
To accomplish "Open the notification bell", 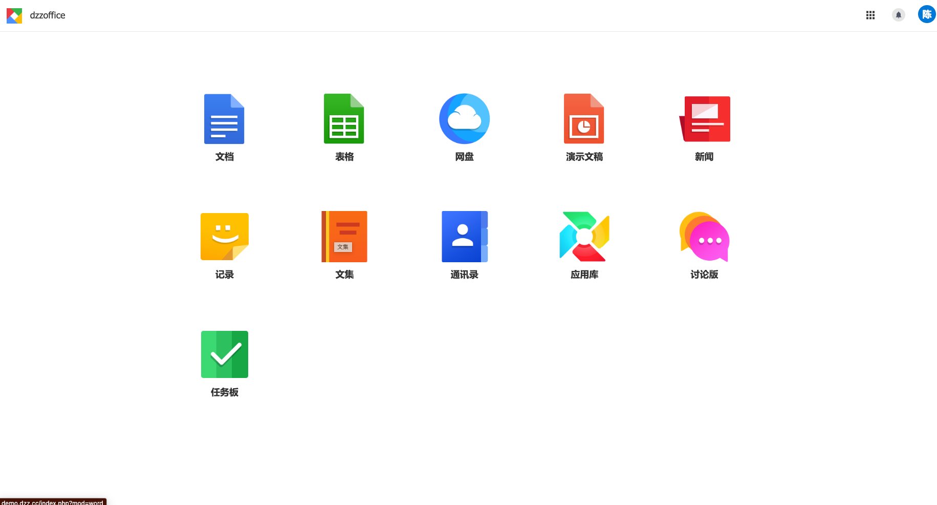I will [x=899, y=15].
